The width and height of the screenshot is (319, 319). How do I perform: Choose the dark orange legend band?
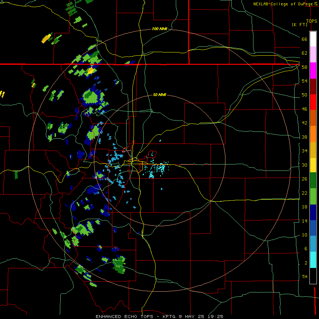pyautogui.click(x=313, y=118)
